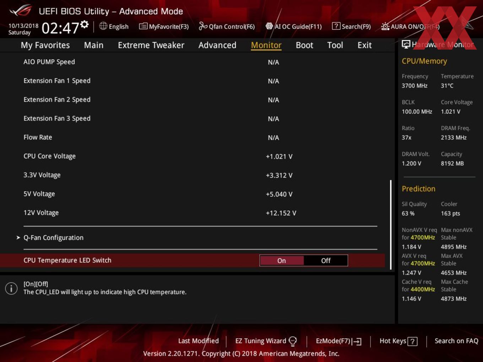Click the 4873 MHz Max Cache value
The height and width of the screenshot is (362, 483).
(x=454, y=298)
